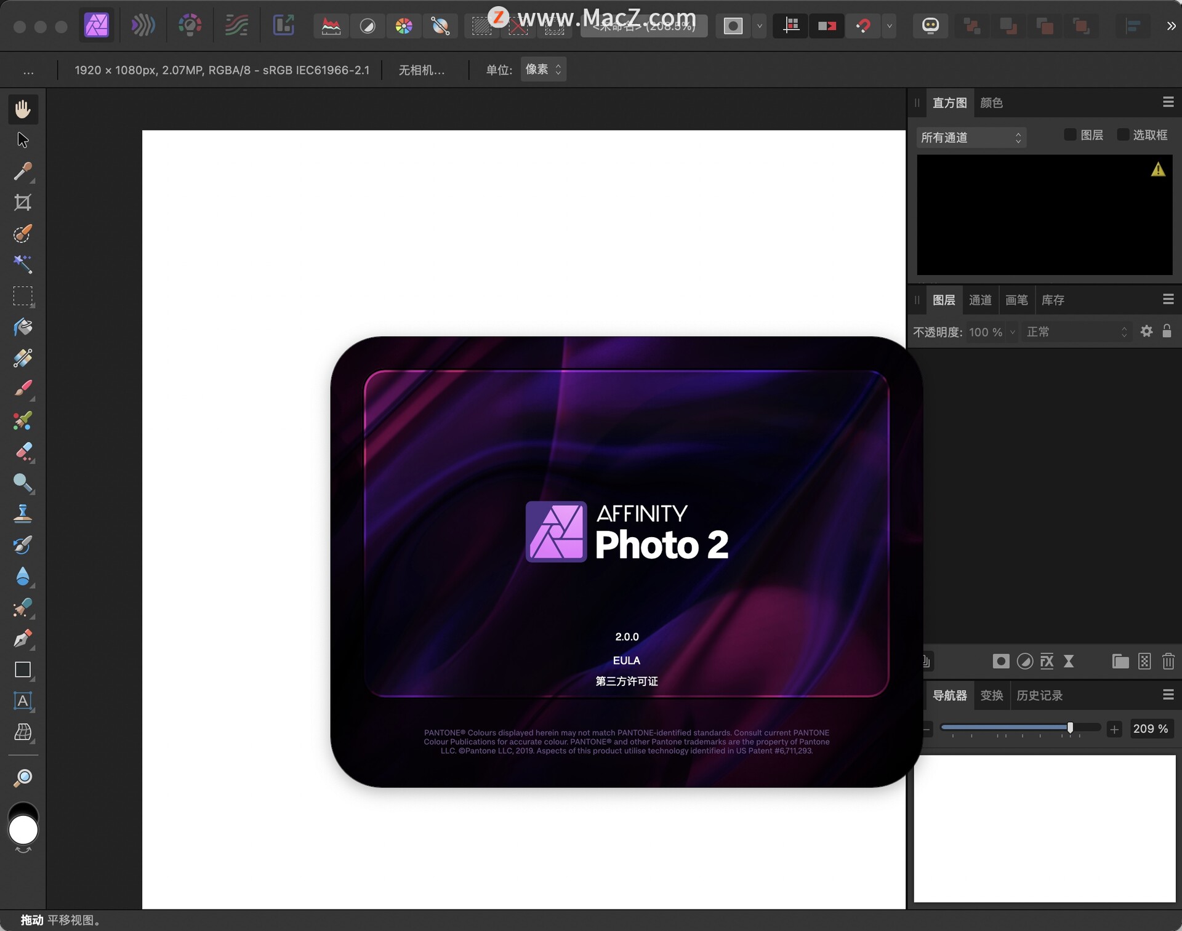Open the histogram panel options menu
Screen dimensions: 1182x931
click(x=1168, y=102)
